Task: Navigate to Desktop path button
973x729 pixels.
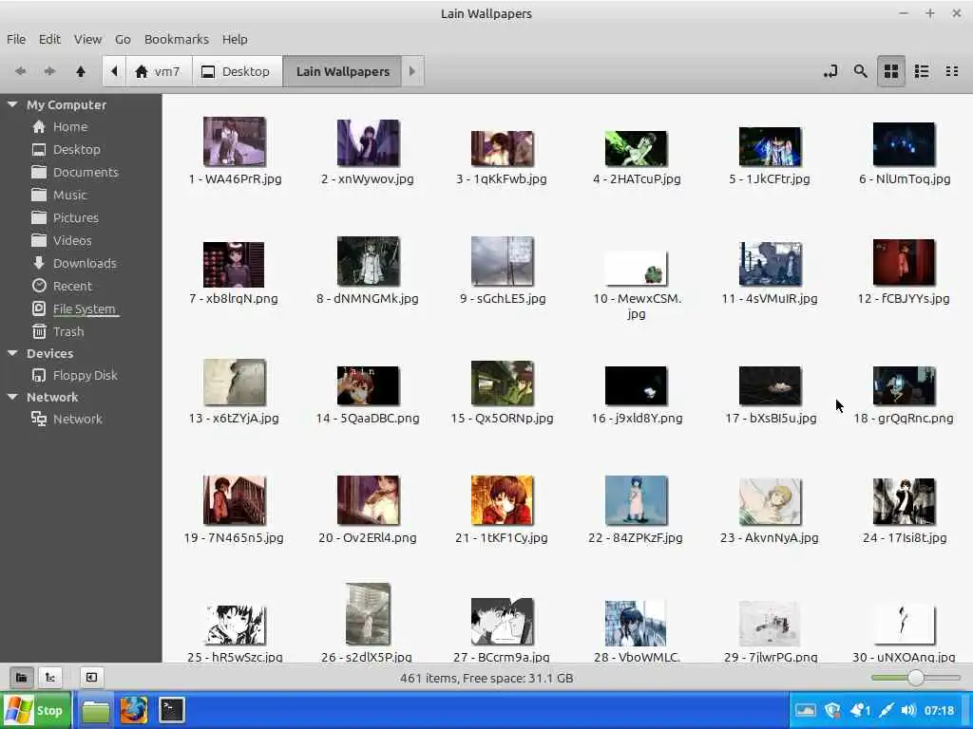Action: pyautogui.click(x=237, y=71)
